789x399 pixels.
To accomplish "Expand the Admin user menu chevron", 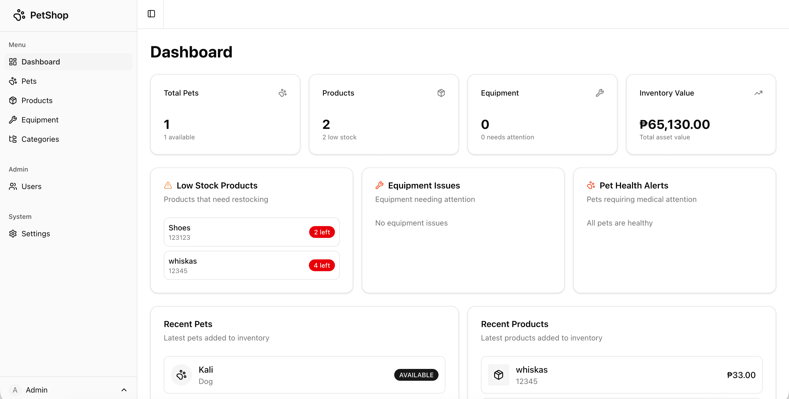I will 124,390.
